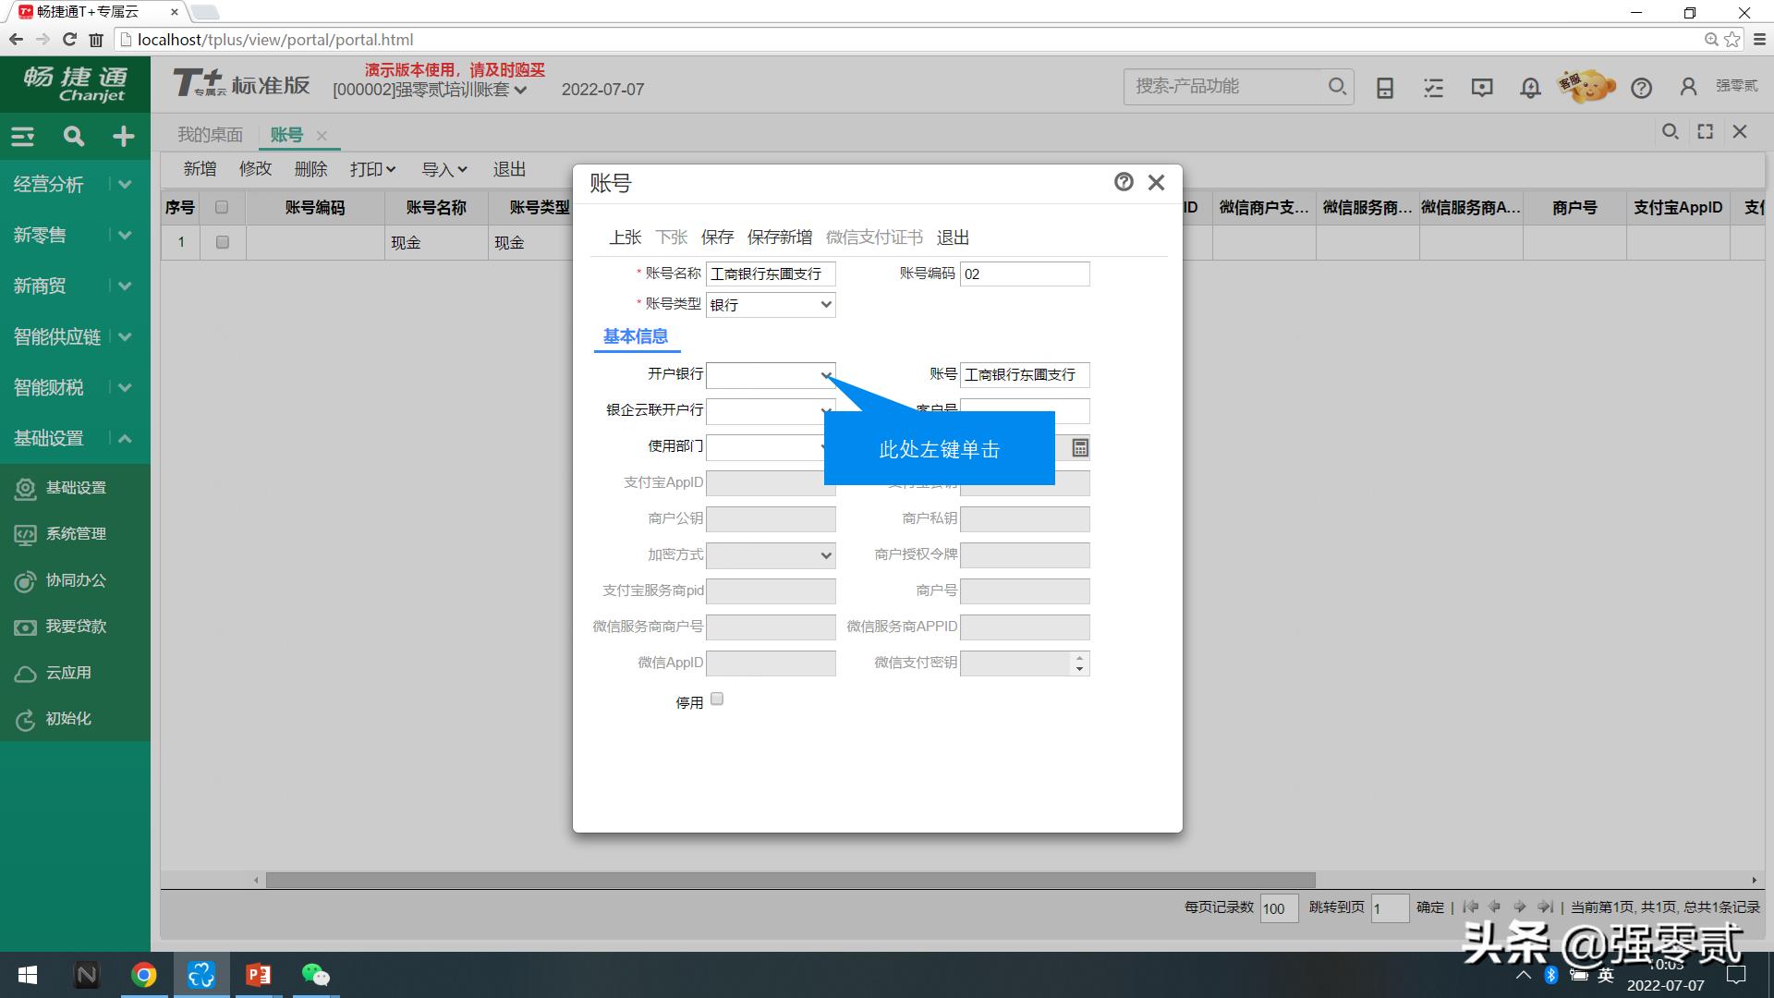Toggle the select-all checkbox in table header

pos(221,207)
